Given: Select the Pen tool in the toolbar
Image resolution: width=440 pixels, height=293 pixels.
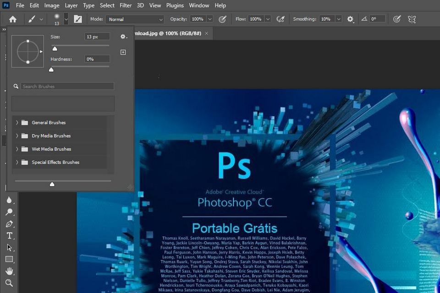Looking at the screenshot, I should click(x=9, y=224).
